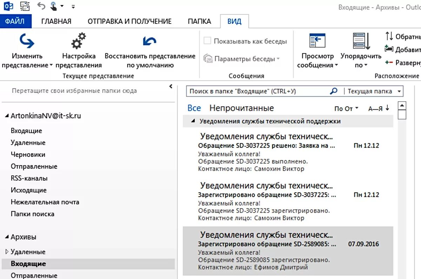421x279 pixels.
Task: Toggle Показывать как беседы checkbox
Action: click(x=207, y=41)
